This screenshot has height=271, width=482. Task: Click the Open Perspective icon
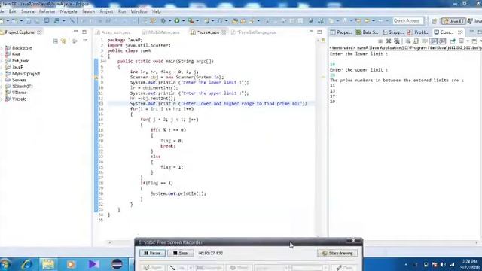pyautogui.click(x=434, y=21)
